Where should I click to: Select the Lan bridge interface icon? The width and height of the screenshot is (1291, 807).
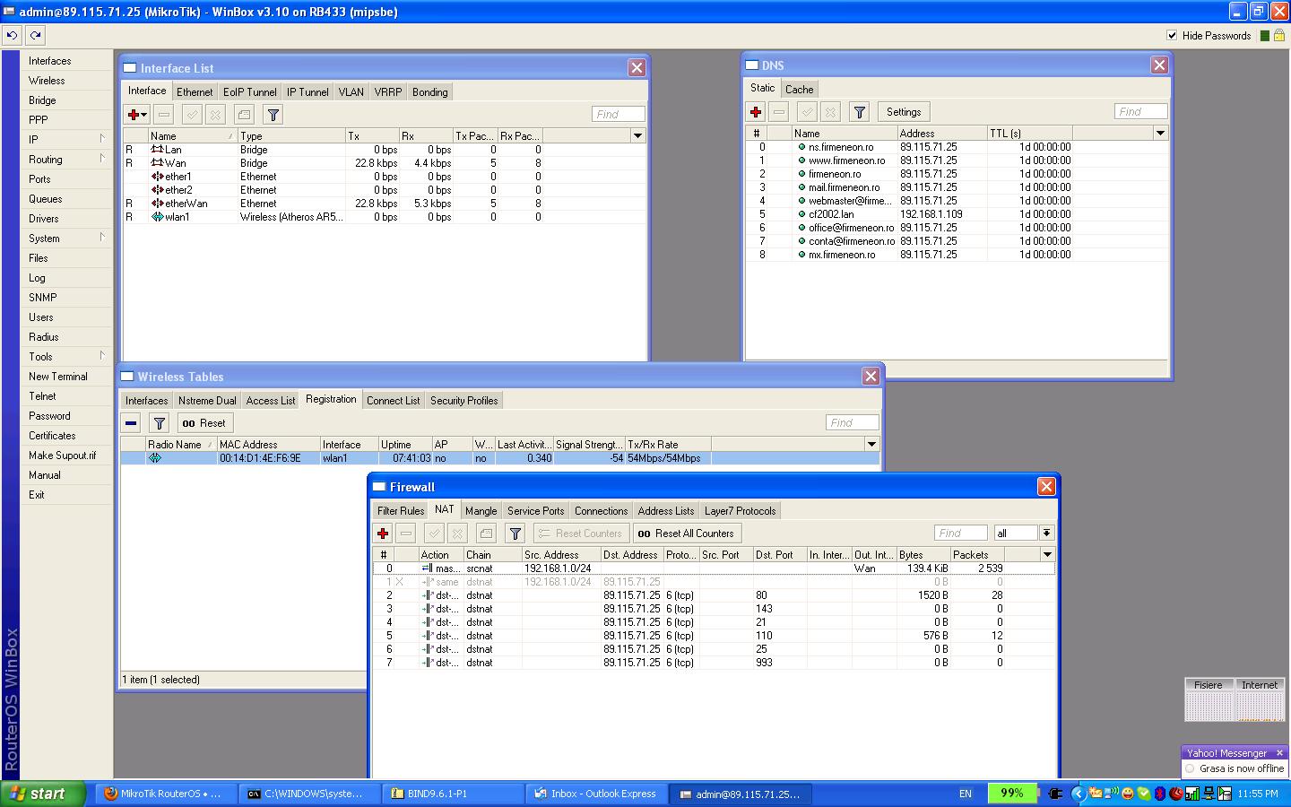(158, 150)
